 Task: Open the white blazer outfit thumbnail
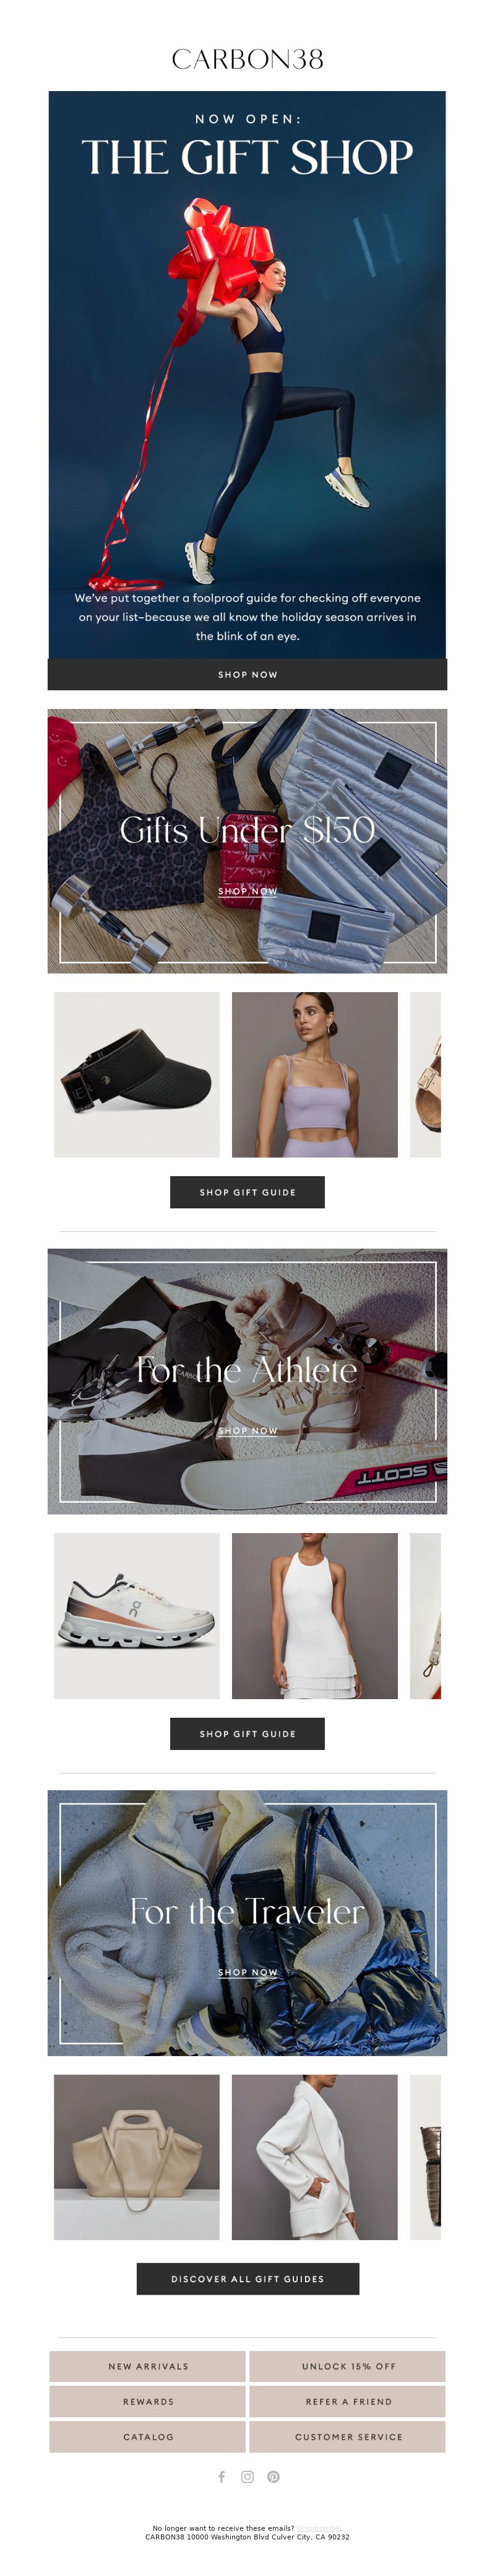point(314,2156)
